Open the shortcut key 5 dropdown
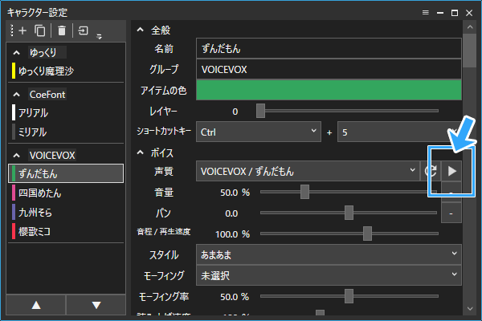Screen dimensions: 482x321 coord(399,132)
